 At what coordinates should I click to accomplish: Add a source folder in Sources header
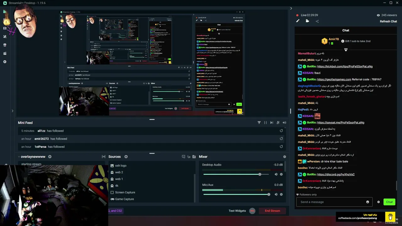point(194,157)
